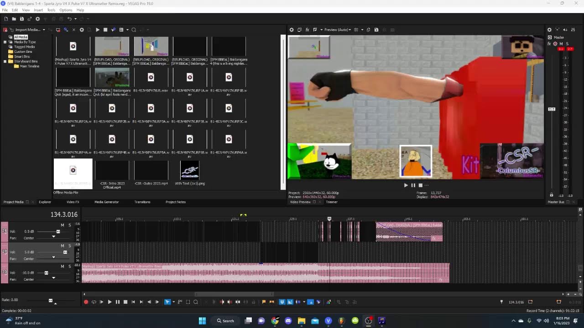Viewport: 584px width, 328px height.
Task: Mute audio track 30
Action: 63,266
